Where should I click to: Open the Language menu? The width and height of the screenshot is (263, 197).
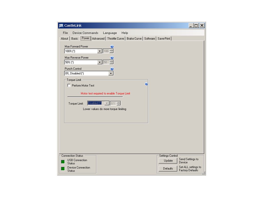[x=110, y=33]
